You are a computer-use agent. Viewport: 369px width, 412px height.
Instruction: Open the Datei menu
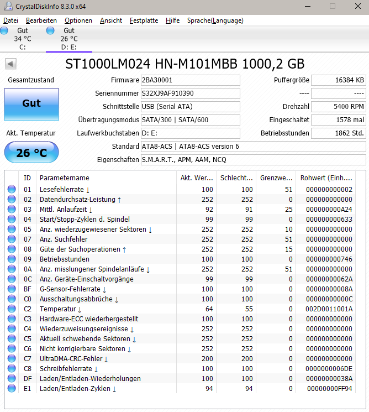pyautogui.click(x=10, y=20)
